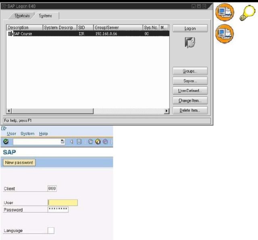Click the SAP Course entry icon
258x240 pixels.
(10, 33)
